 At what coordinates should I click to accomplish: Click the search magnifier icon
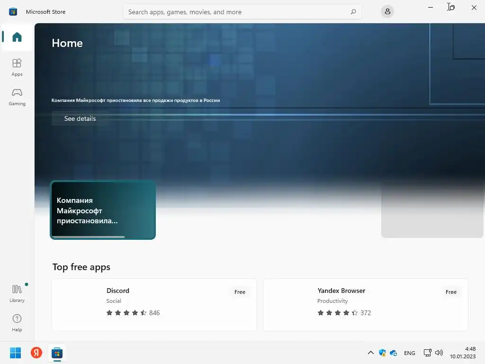point(353,12)
